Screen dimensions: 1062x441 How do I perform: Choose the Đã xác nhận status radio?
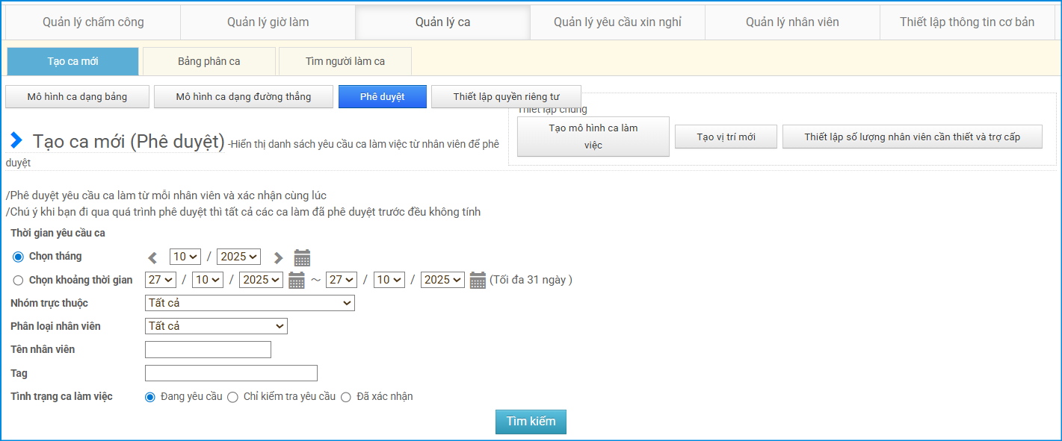pos(346,397)
